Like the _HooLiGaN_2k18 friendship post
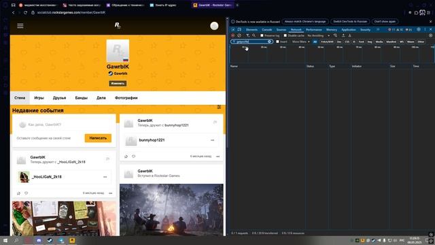 click(18, 193)
